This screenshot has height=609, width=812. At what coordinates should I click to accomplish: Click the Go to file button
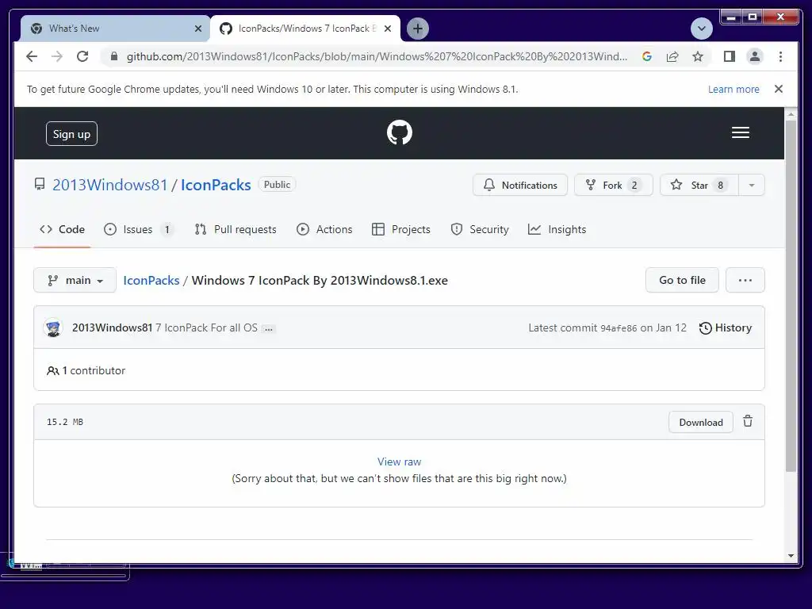682,280
